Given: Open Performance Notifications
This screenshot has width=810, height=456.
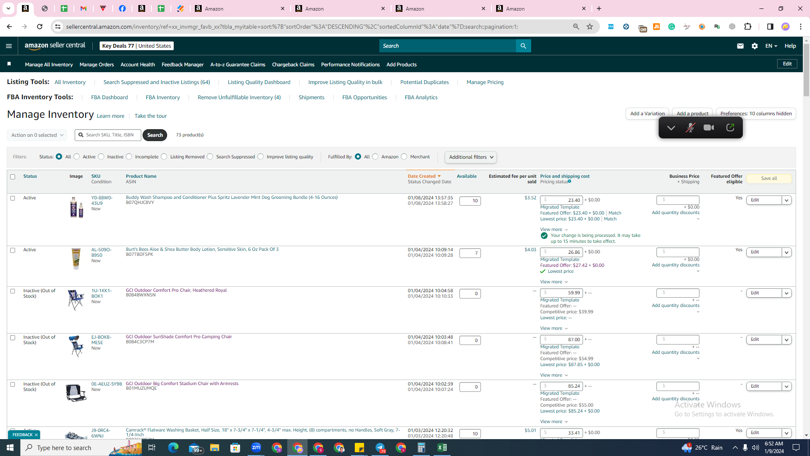Looking at the screenshot, I should (x=350, y=65).
